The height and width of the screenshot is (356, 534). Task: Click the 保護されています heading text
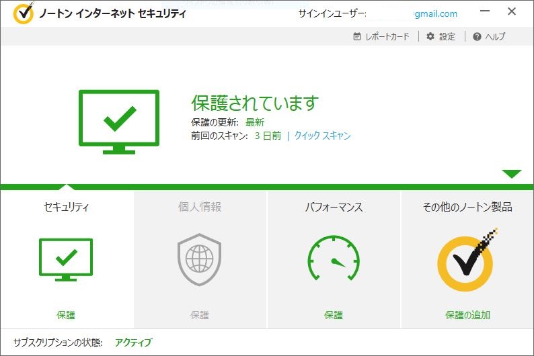coord(255,103)
